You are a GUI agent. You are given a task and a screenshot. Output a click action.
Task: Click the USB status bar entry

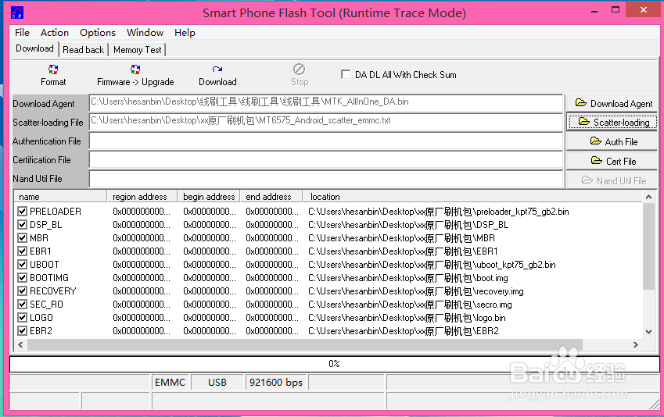[x=217, y=383]
